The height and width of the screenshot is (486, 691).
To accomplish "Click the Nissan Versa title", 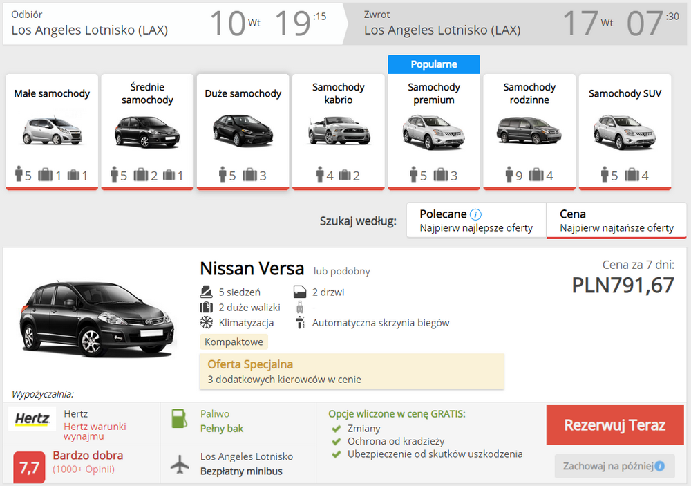I will [252, 268].
